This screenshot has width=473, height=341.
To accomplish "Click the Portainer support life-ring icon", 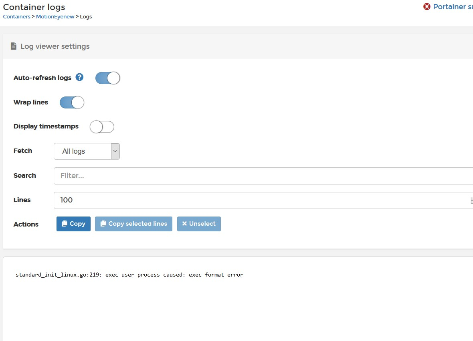I will 427,6.
